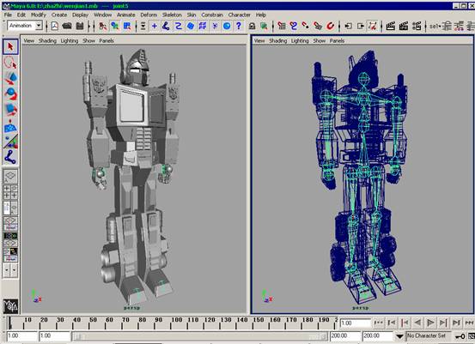Open the left viewport Shading menu
Viewport: 475px width, 344px height.
47,40
